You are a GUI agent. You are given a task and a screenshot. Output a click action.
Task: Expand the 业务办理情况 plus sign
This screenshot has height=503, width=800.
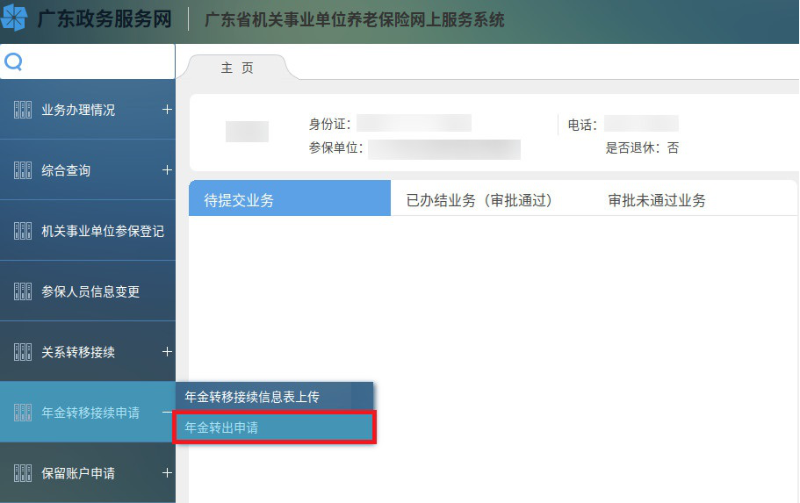[167, 110]
